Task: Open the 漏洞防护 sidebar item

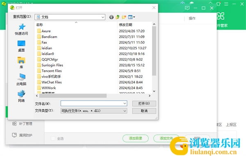Action: 22,135
